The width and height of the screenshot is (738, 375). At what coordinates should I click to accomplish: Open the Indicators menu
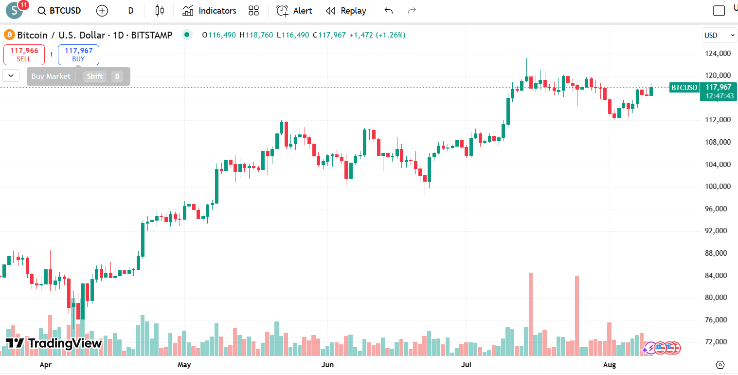point(209,11)
